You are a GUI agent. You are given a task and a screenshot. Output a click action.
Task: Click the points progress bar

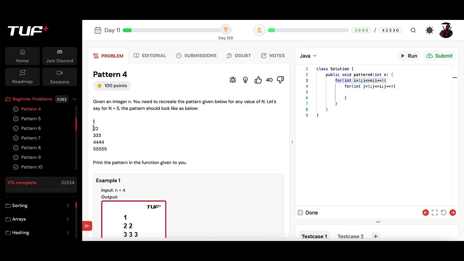[308, 30]
